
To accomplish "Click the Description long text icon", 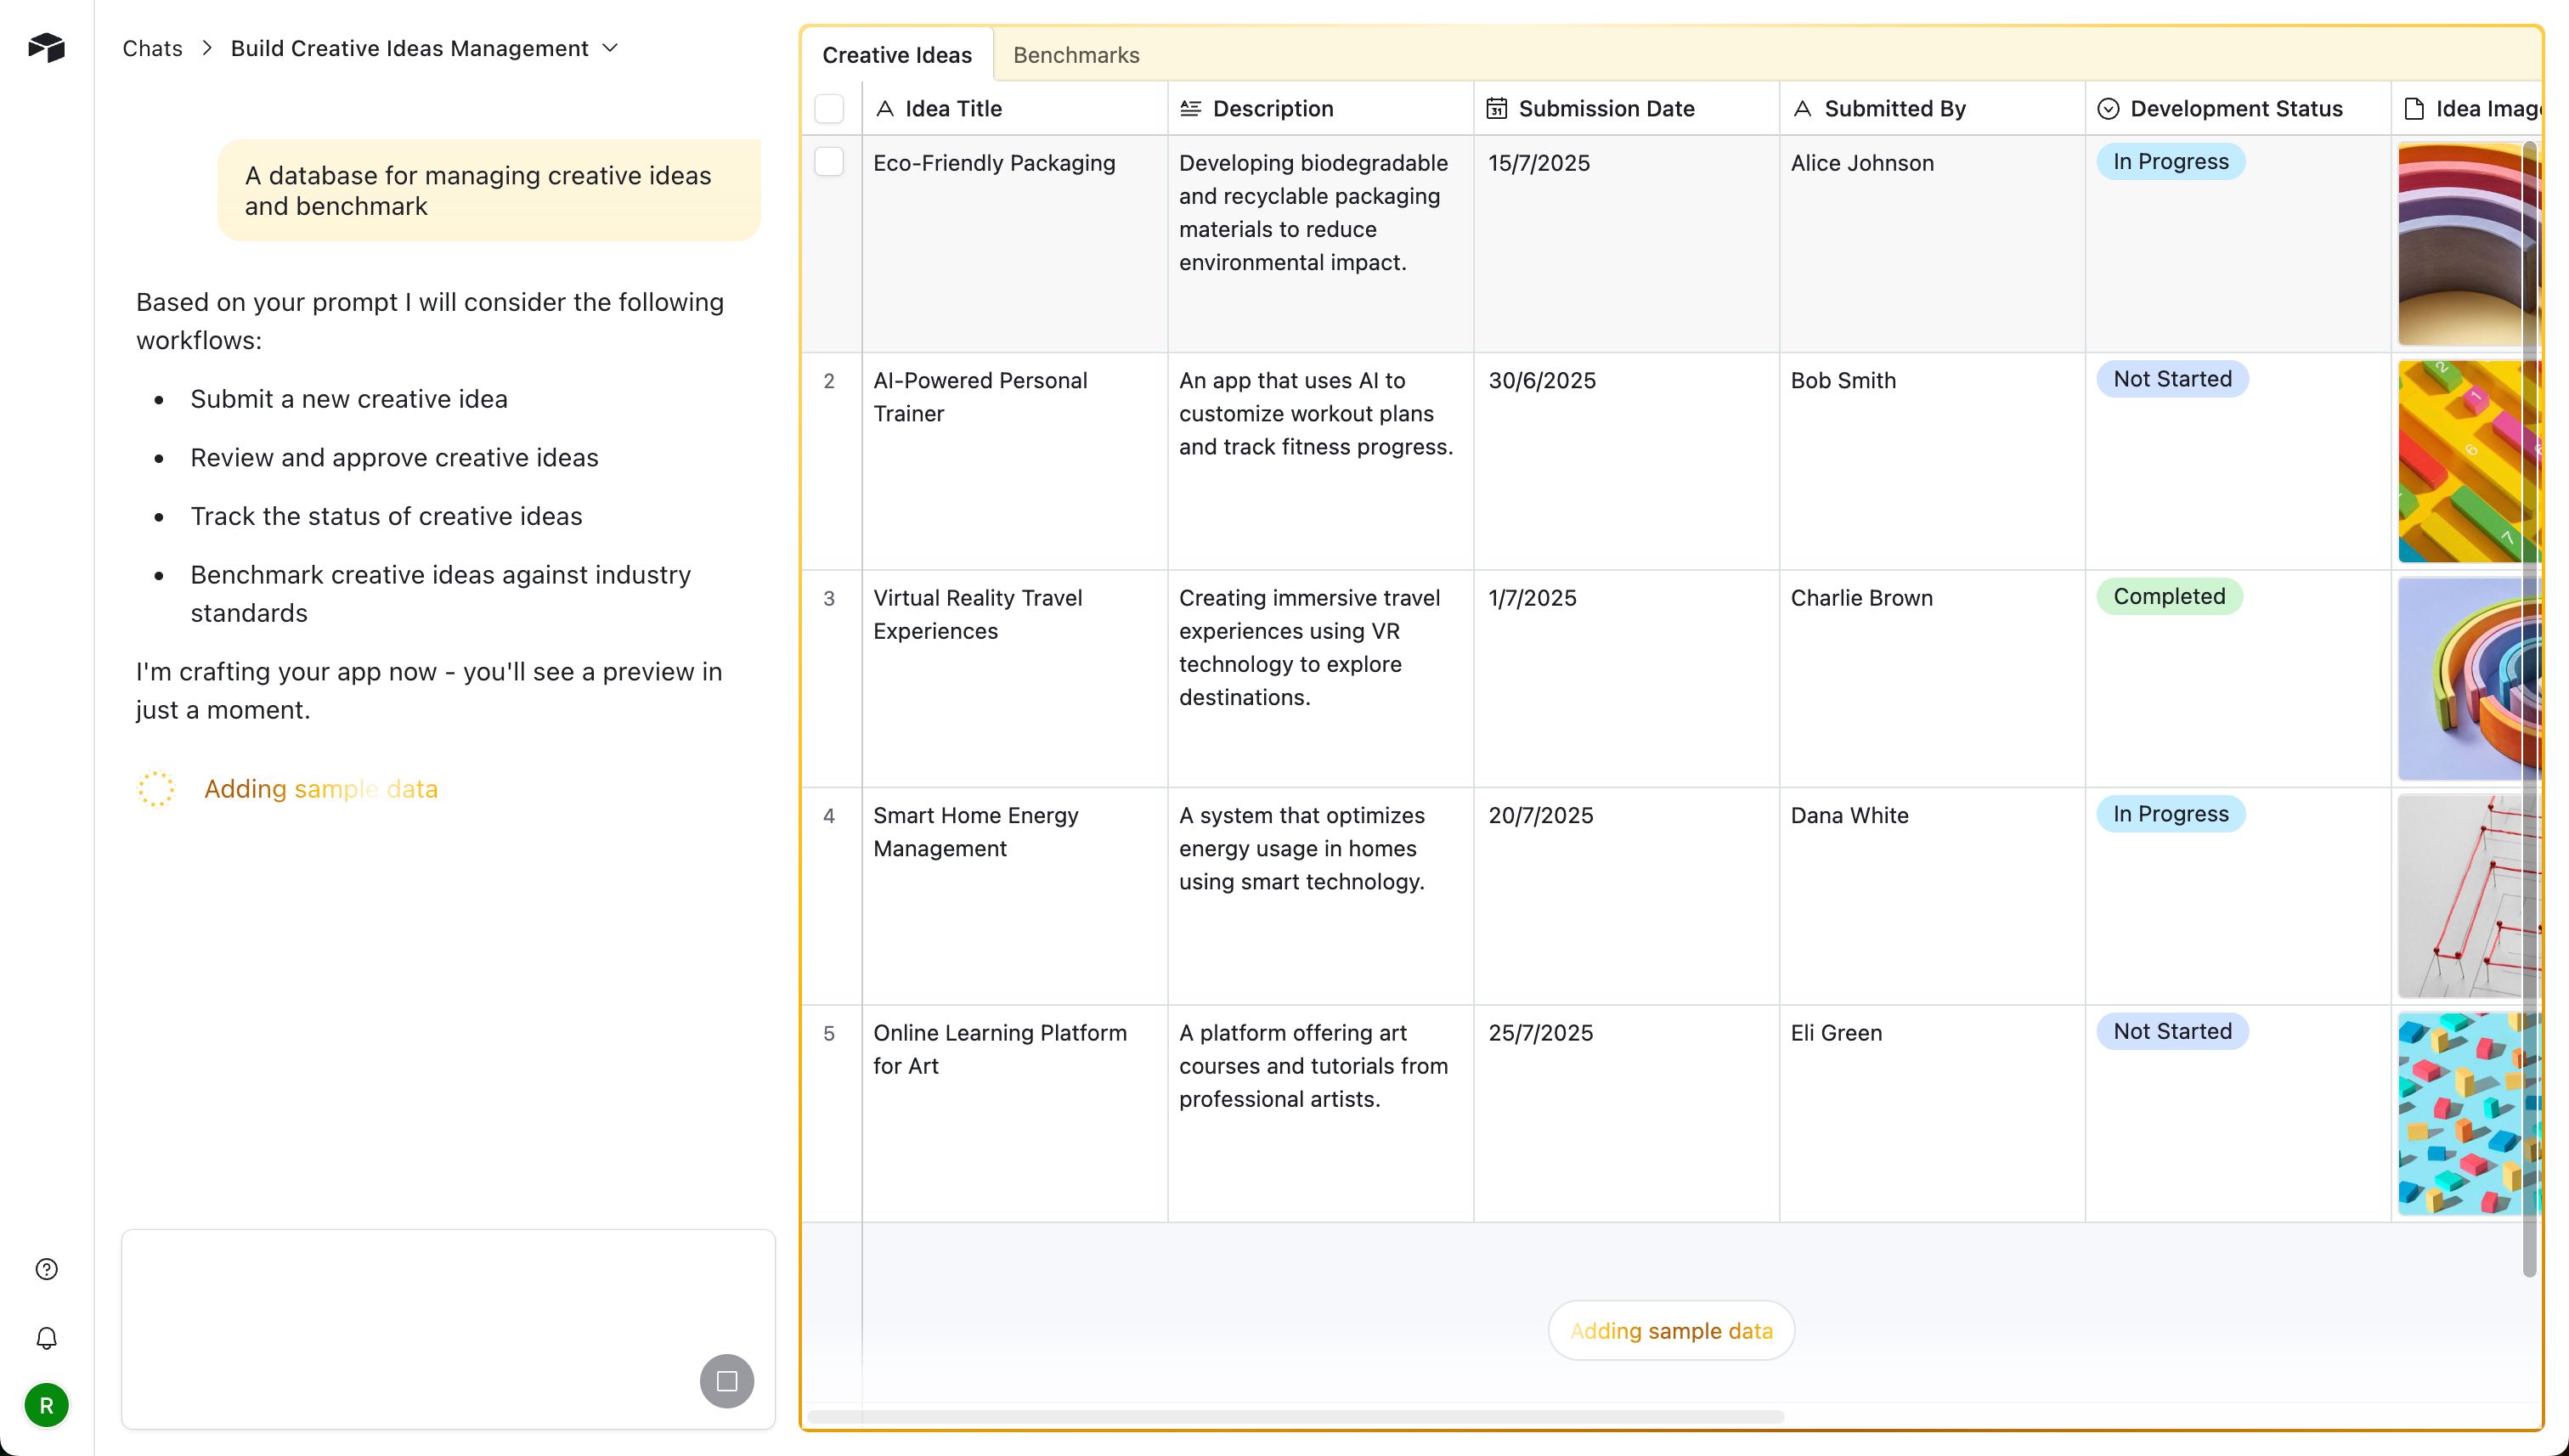I will (1190, 109).
